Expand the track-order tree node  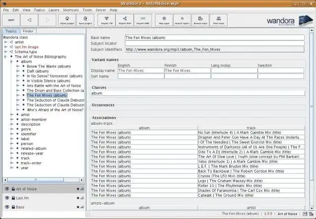tap(12, 163)
